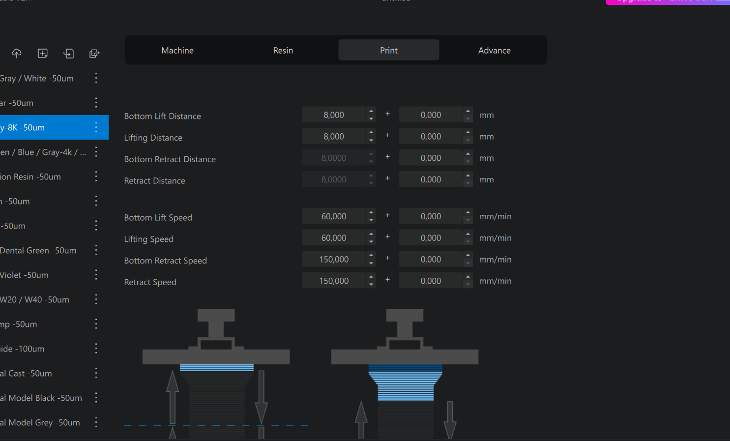
Task: Click the Retract Speed 150,000 field
Action: (334, 281)
